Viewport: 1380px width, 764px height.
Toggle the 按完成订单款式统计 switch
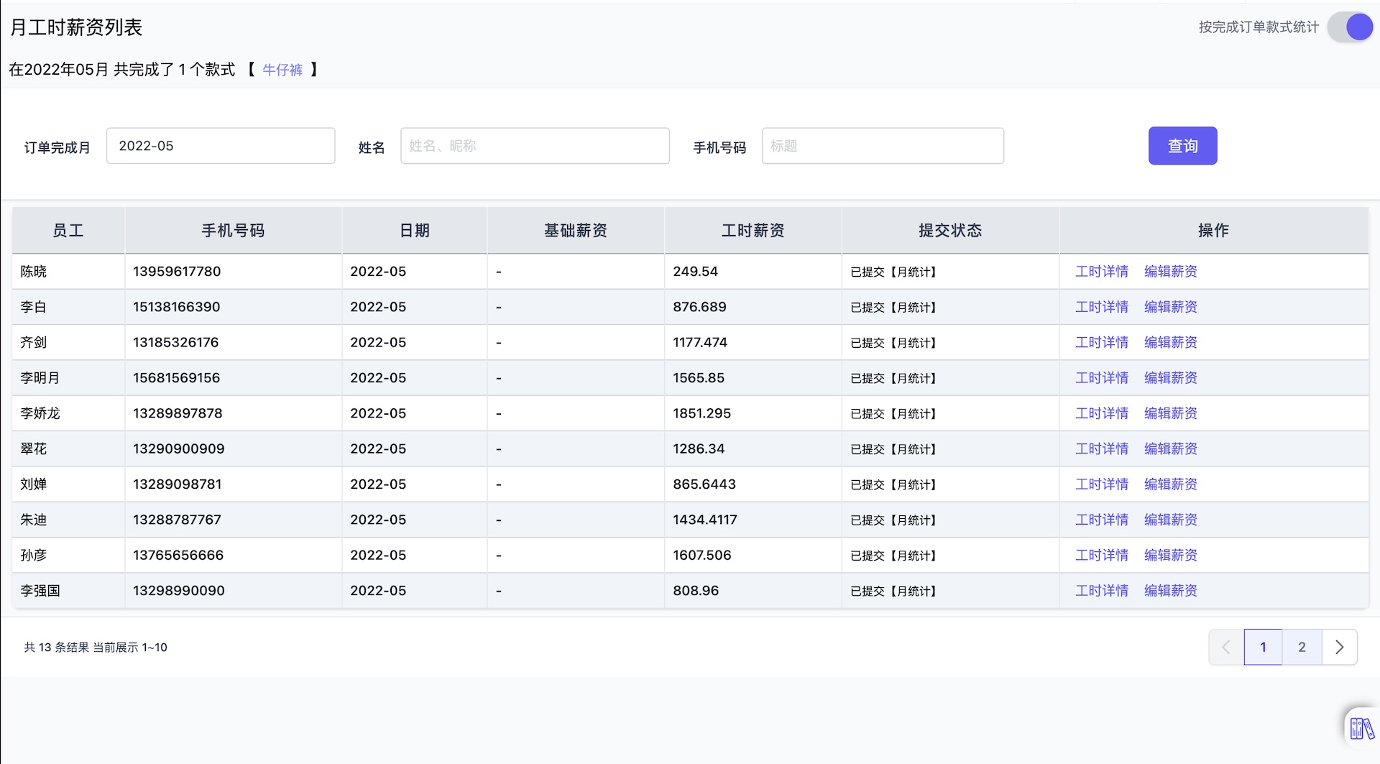coord(1351,27)
